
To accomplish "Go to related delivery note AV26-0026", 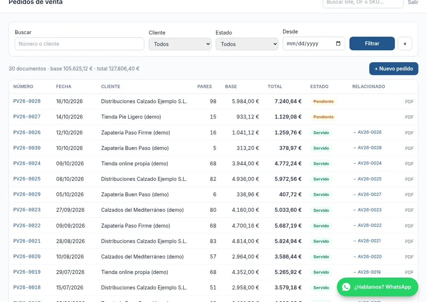I will 367,132.
